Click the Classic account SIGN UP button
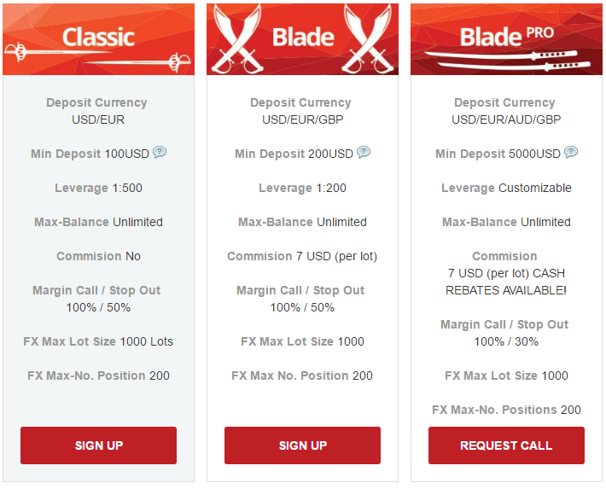Viewport: 606px width, 489px height. 98,445
